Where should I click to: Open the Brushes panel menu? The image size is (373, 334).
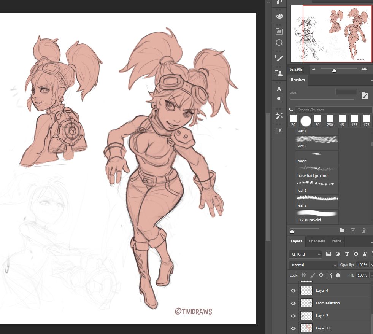pos(371,80)
